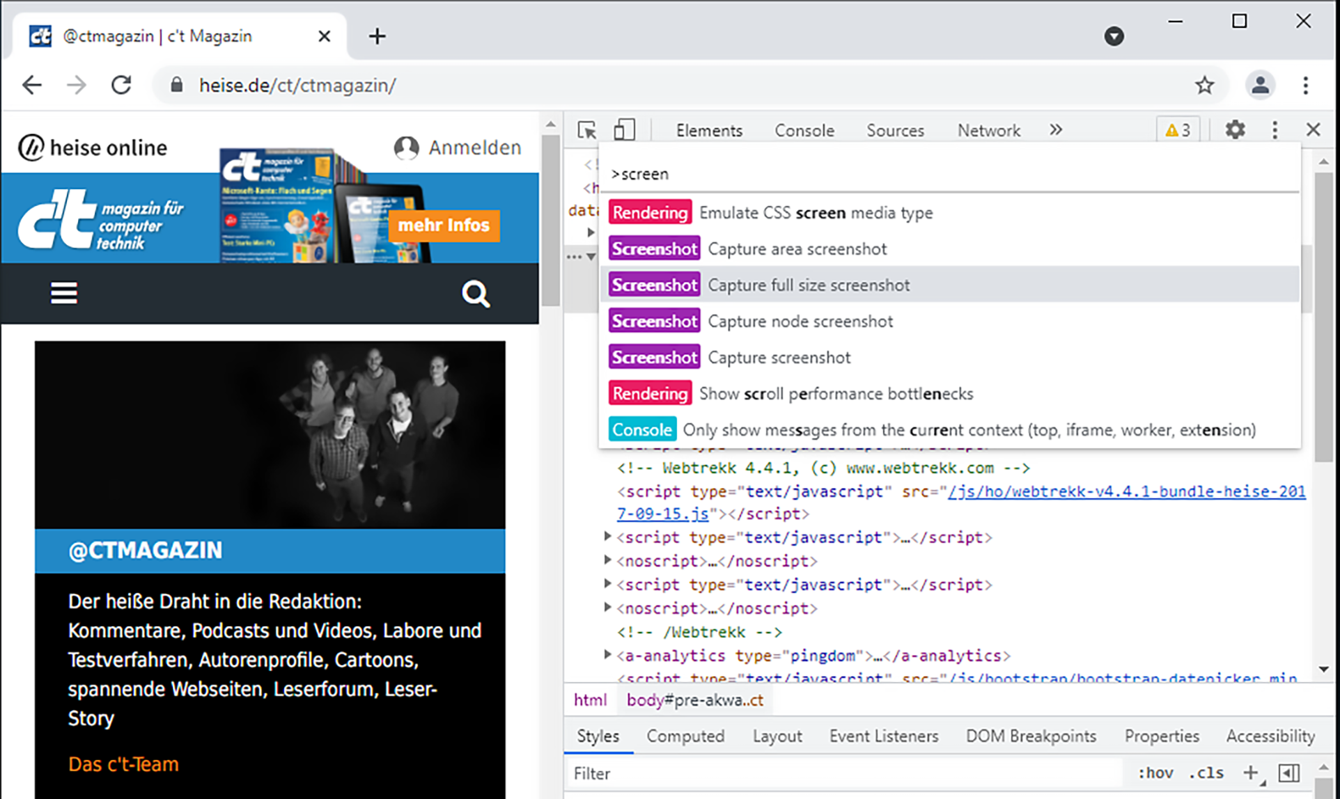Open the hamburger menu on the page
The height and width of the screenshot is (799, 1340).
pos(64,294)
